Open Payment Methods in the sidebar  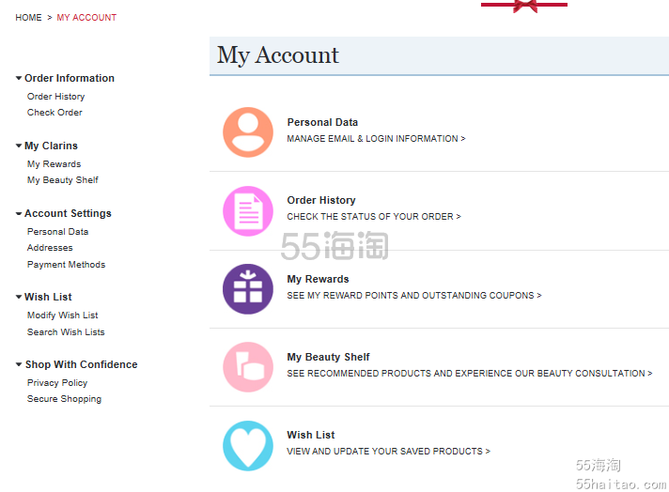coord(66,265)
